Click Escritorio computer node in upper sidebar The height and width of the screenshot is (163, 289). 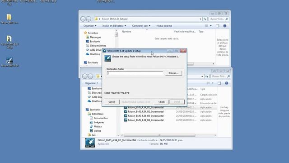click(x=91, y=62)
